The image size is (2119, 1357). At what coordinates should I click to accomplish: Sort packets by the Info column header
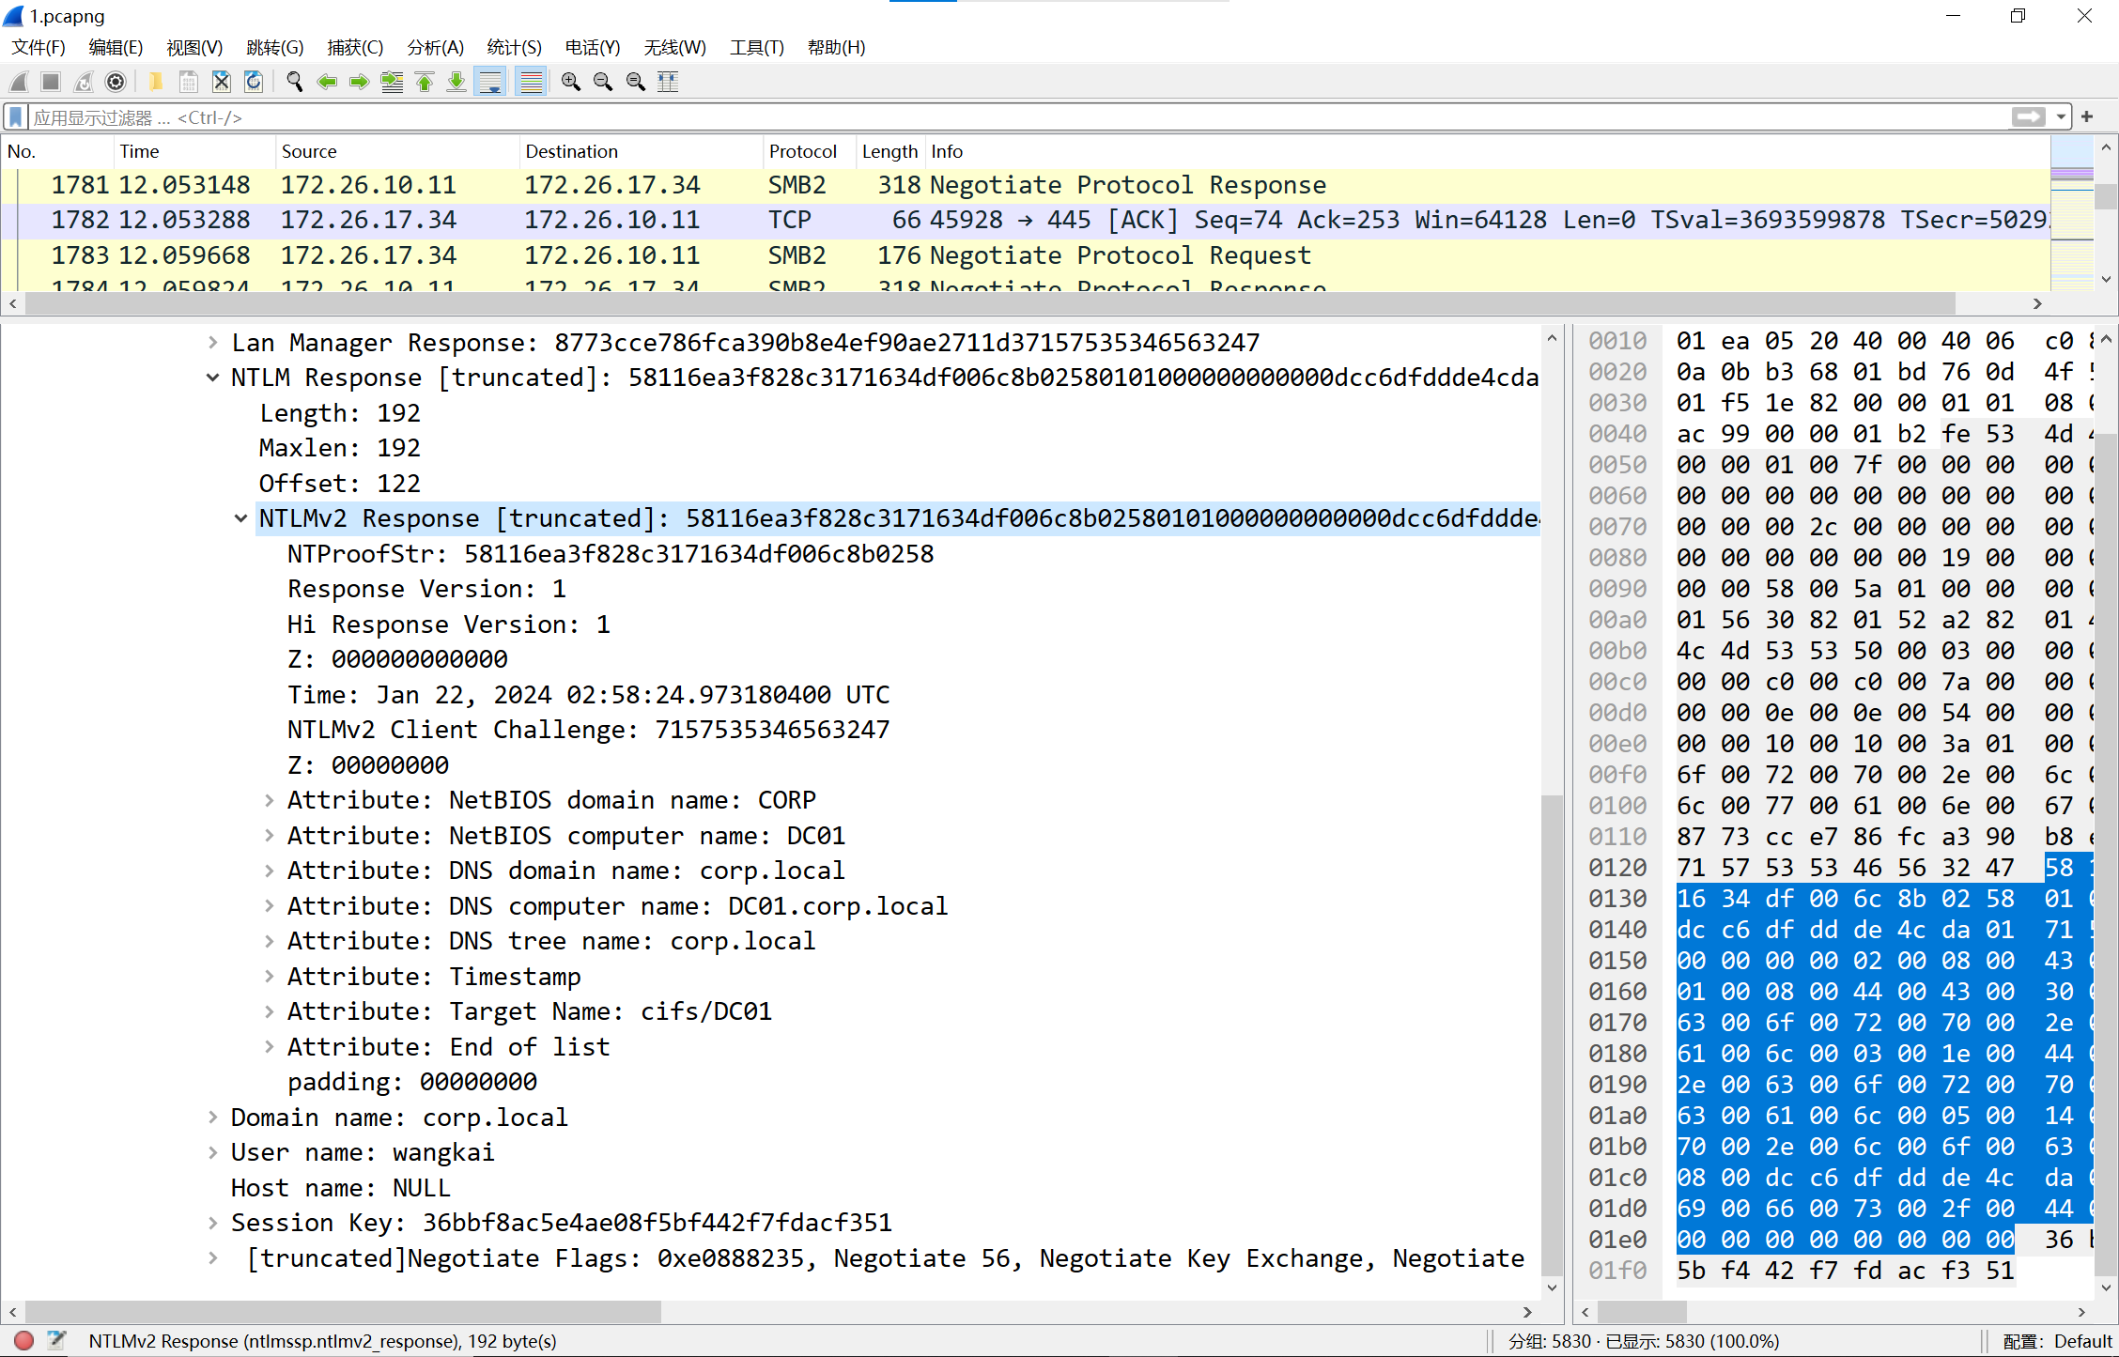coord(1487,151)
